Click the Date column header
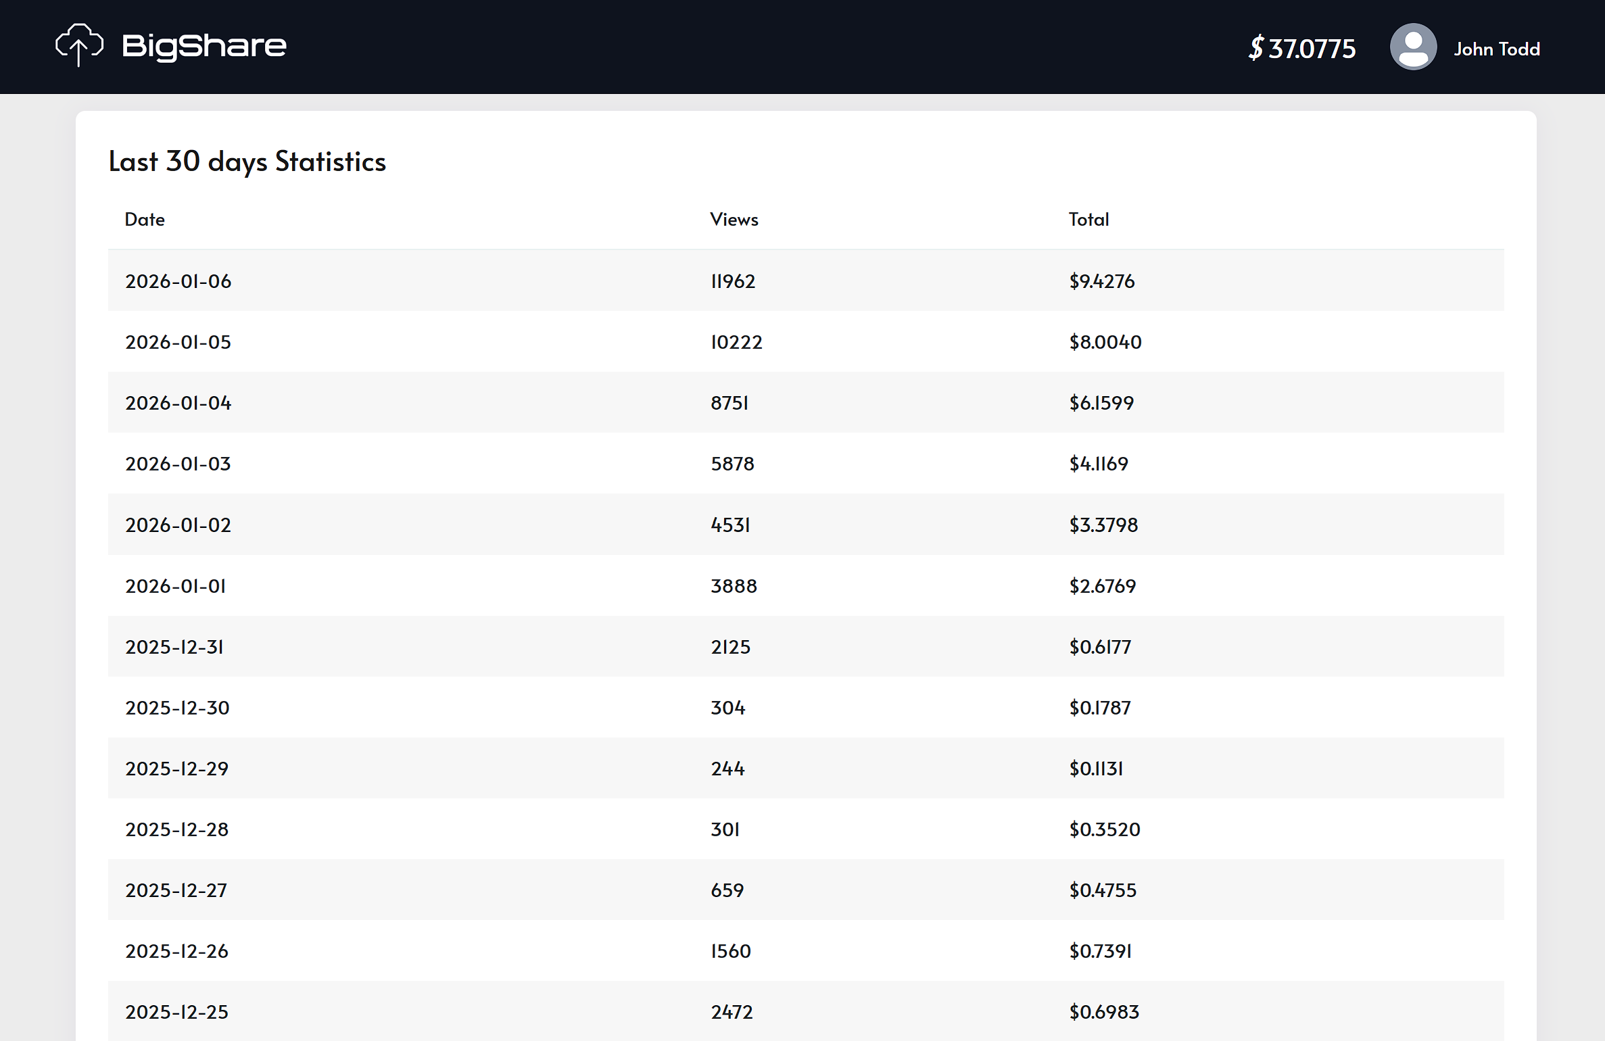This screenshot has width=1605, height=1041. 145,219
